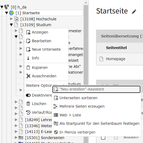Select the [1] Startseite tree row

[41, 13]
